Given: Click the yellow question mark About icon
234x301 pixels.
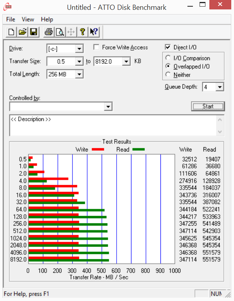Looking at the screenshot, I should click(x=83, y=32).
